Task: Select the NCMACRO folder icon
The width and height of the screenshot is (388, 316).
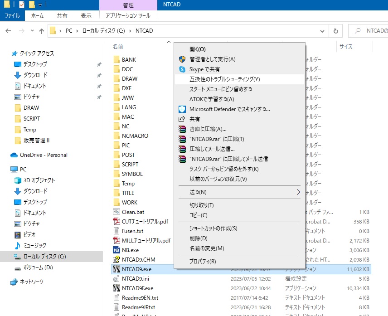Action: pos(116,136)
